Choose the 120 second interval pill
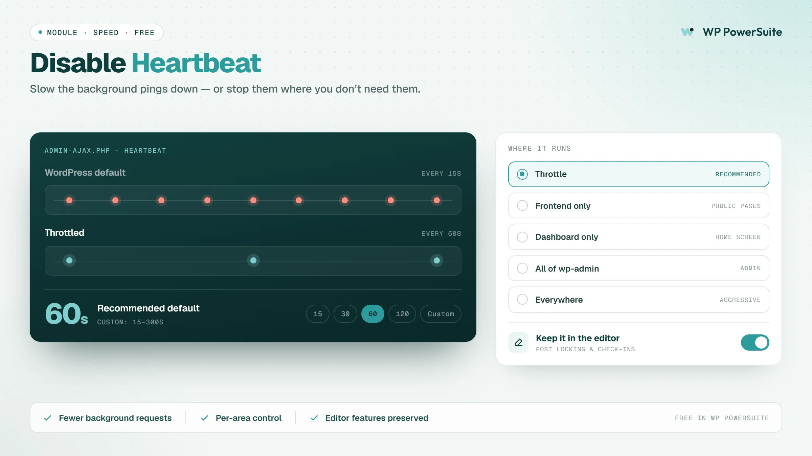Screen dimensions: 812x456 click(402, 314)
